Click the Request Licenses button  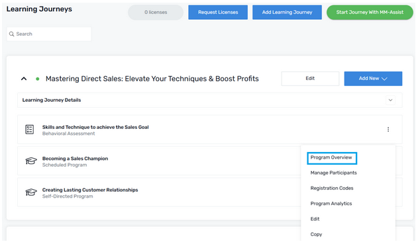coord(218,13)
